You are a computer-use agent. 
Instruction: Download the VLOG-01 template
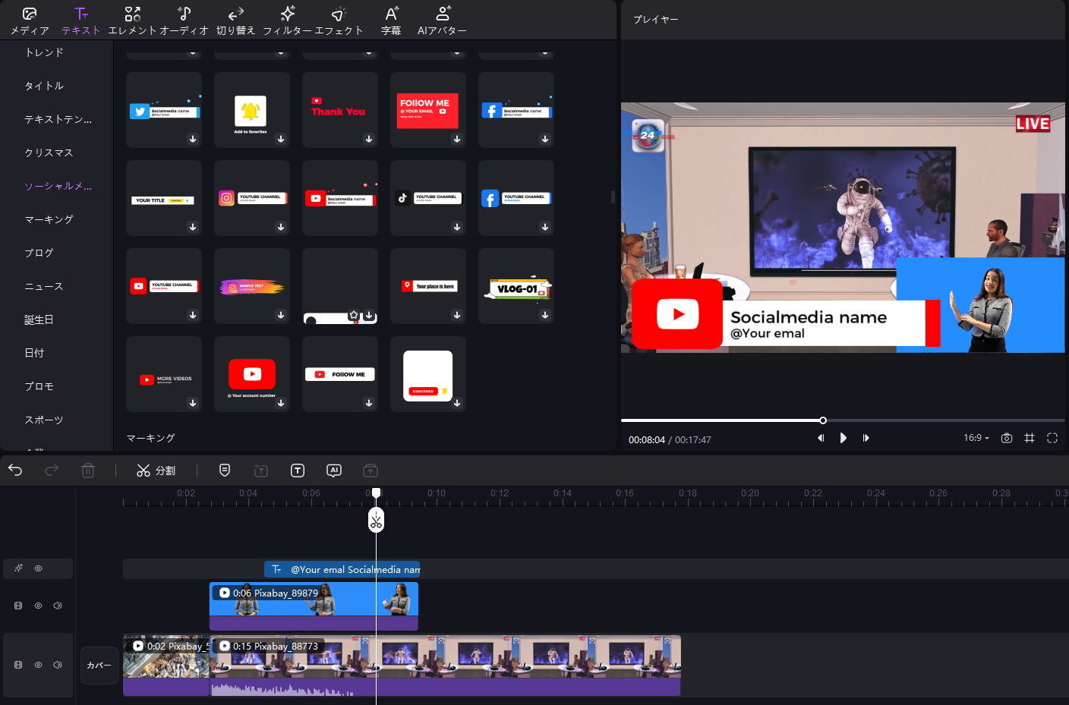coord(545,315)
